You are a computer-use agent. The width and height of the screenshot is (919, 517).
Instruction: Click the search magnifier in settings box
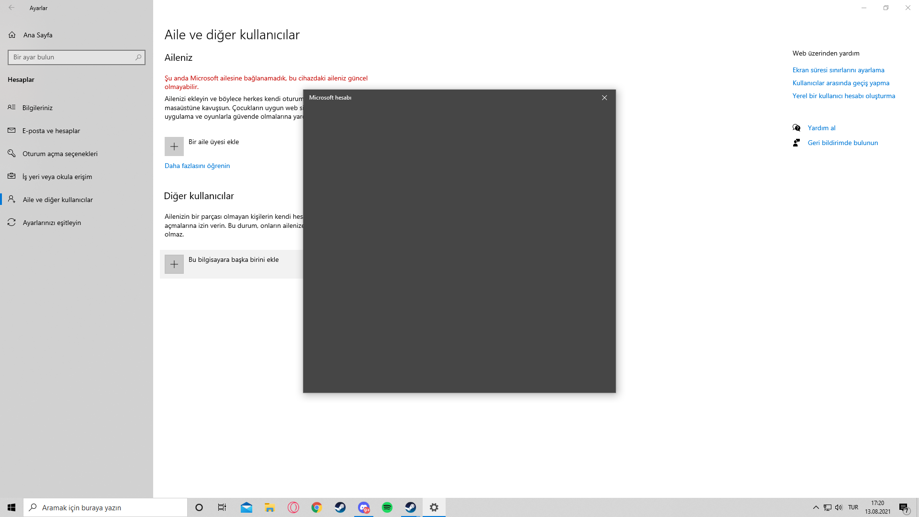pos(138,57)
